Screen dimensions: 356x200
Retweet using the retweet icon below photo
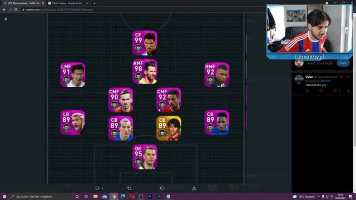pyautogui.click(x=130, y=188)
